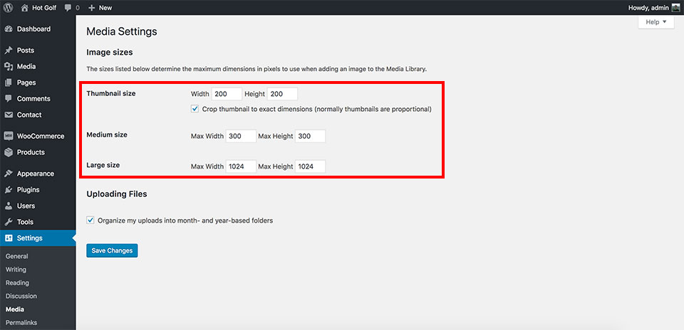The height and width of the screenshot is (330, 684).
Task: Click the Plugins plug icon
Action: tap(9, 190)
